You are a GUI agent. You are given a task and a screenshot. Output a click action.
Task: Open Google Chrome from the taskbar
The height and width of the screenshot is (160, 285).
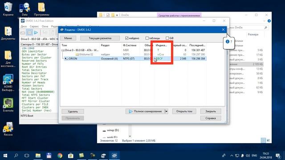[60, 156]
